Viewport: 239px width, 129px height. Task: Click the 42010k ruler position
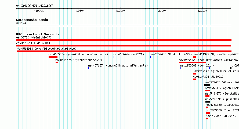pos(202,11)
